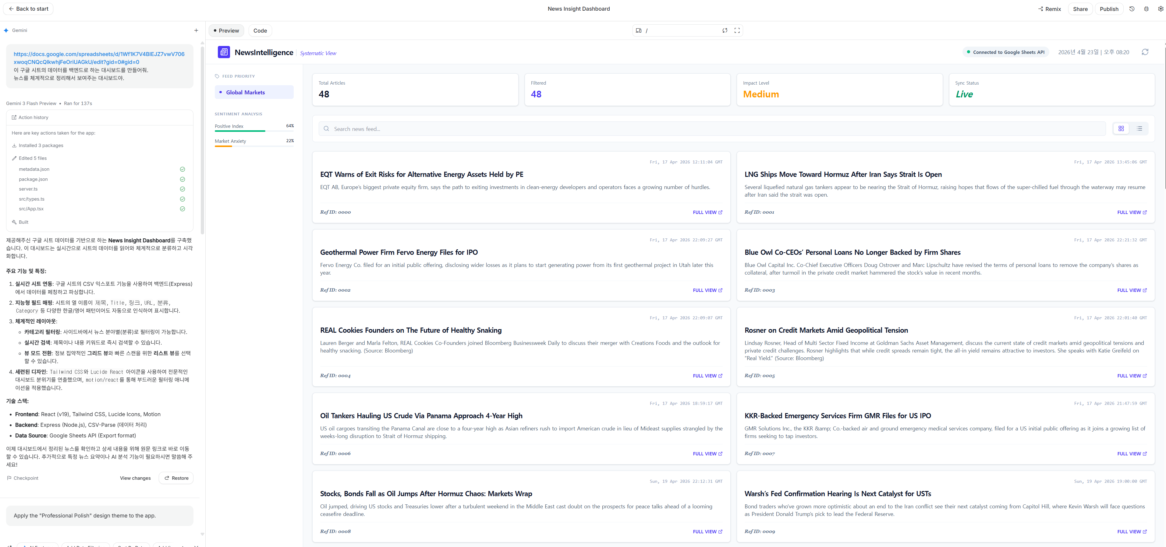Click the "src/App.tsx" file entry
This screenshot has width=1166, height=547.
[x=31, y=209]
